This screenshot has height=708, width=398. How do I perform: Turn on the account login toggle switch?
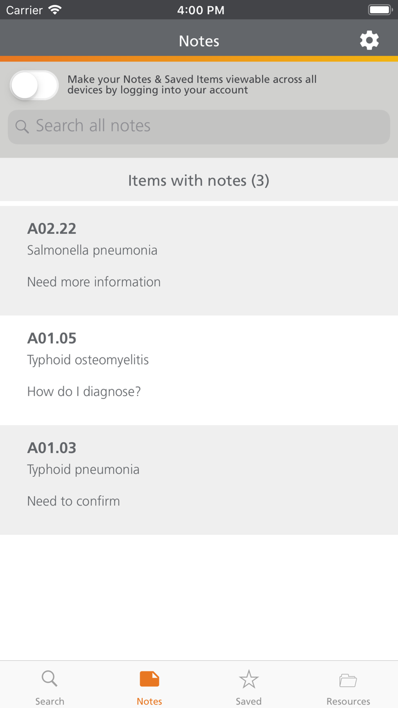pos(33,85)
